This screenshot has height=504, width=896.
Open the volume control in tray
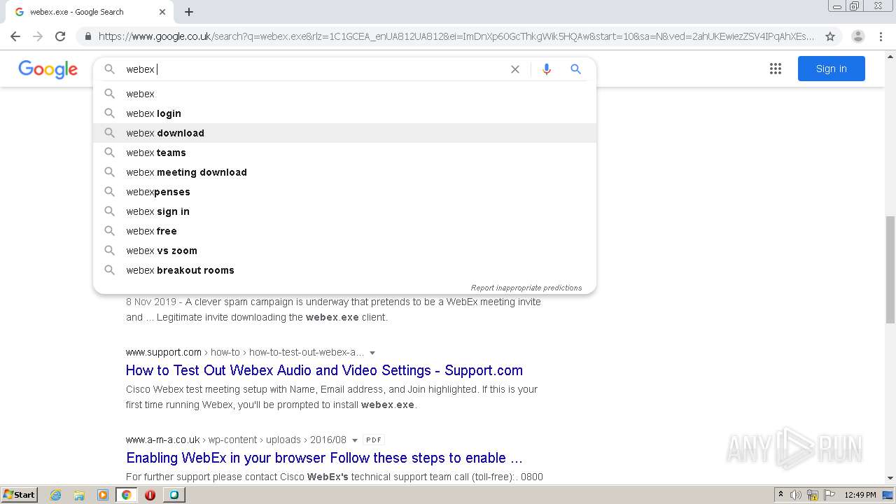pos(796,495)
